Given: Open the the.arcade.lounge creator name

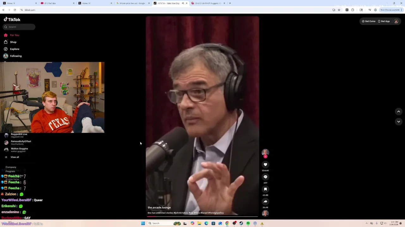Looking at the screenshot, I should click(x=159, y=207).
